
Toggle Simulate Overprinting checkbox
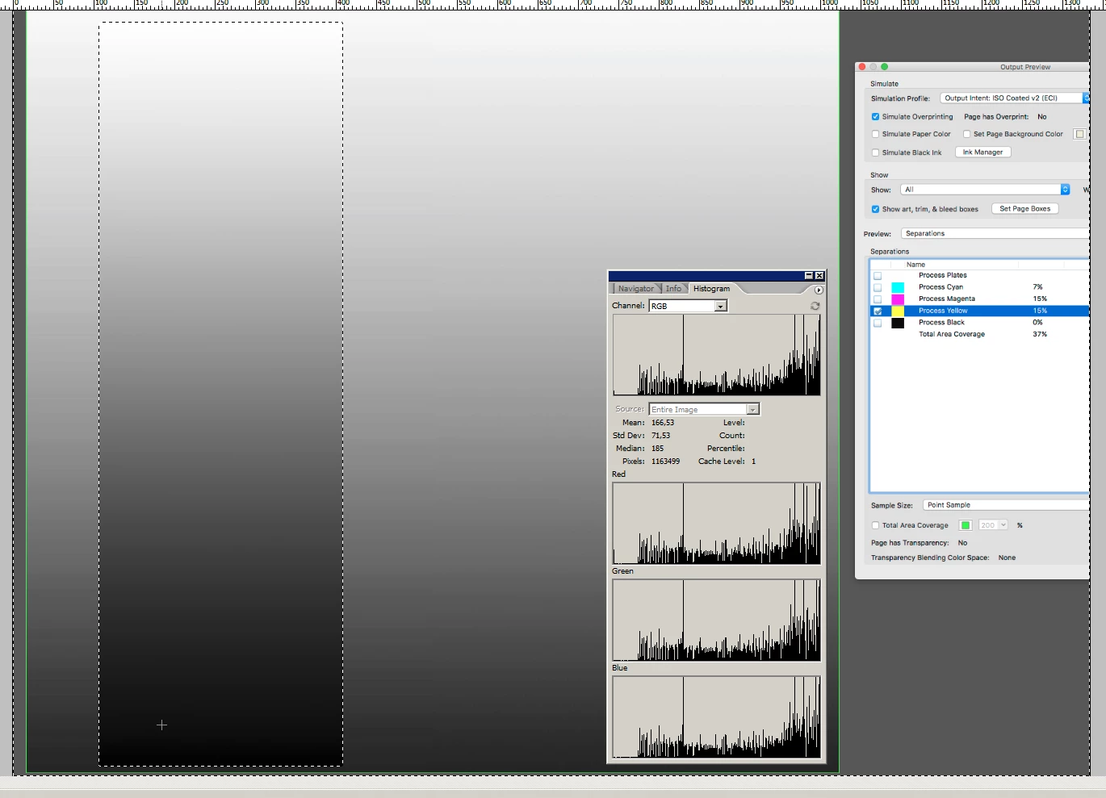875,117
